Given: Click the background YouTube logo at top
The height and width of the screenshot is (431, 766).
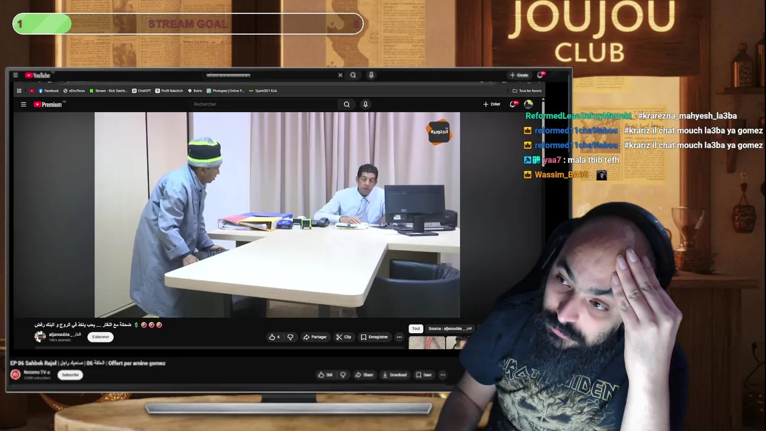Looking at the screenshot, I should click(38, 75).
